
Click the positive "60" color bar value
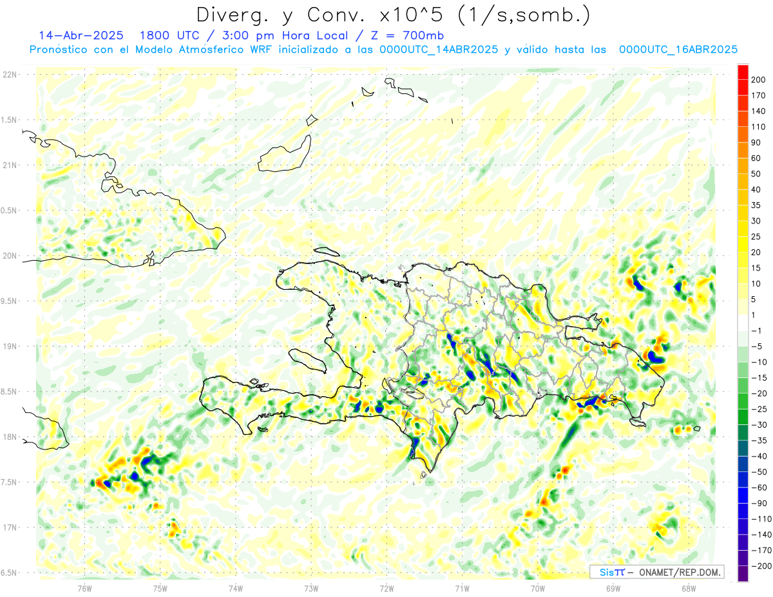pyautogui.click(x=756, y=158)
